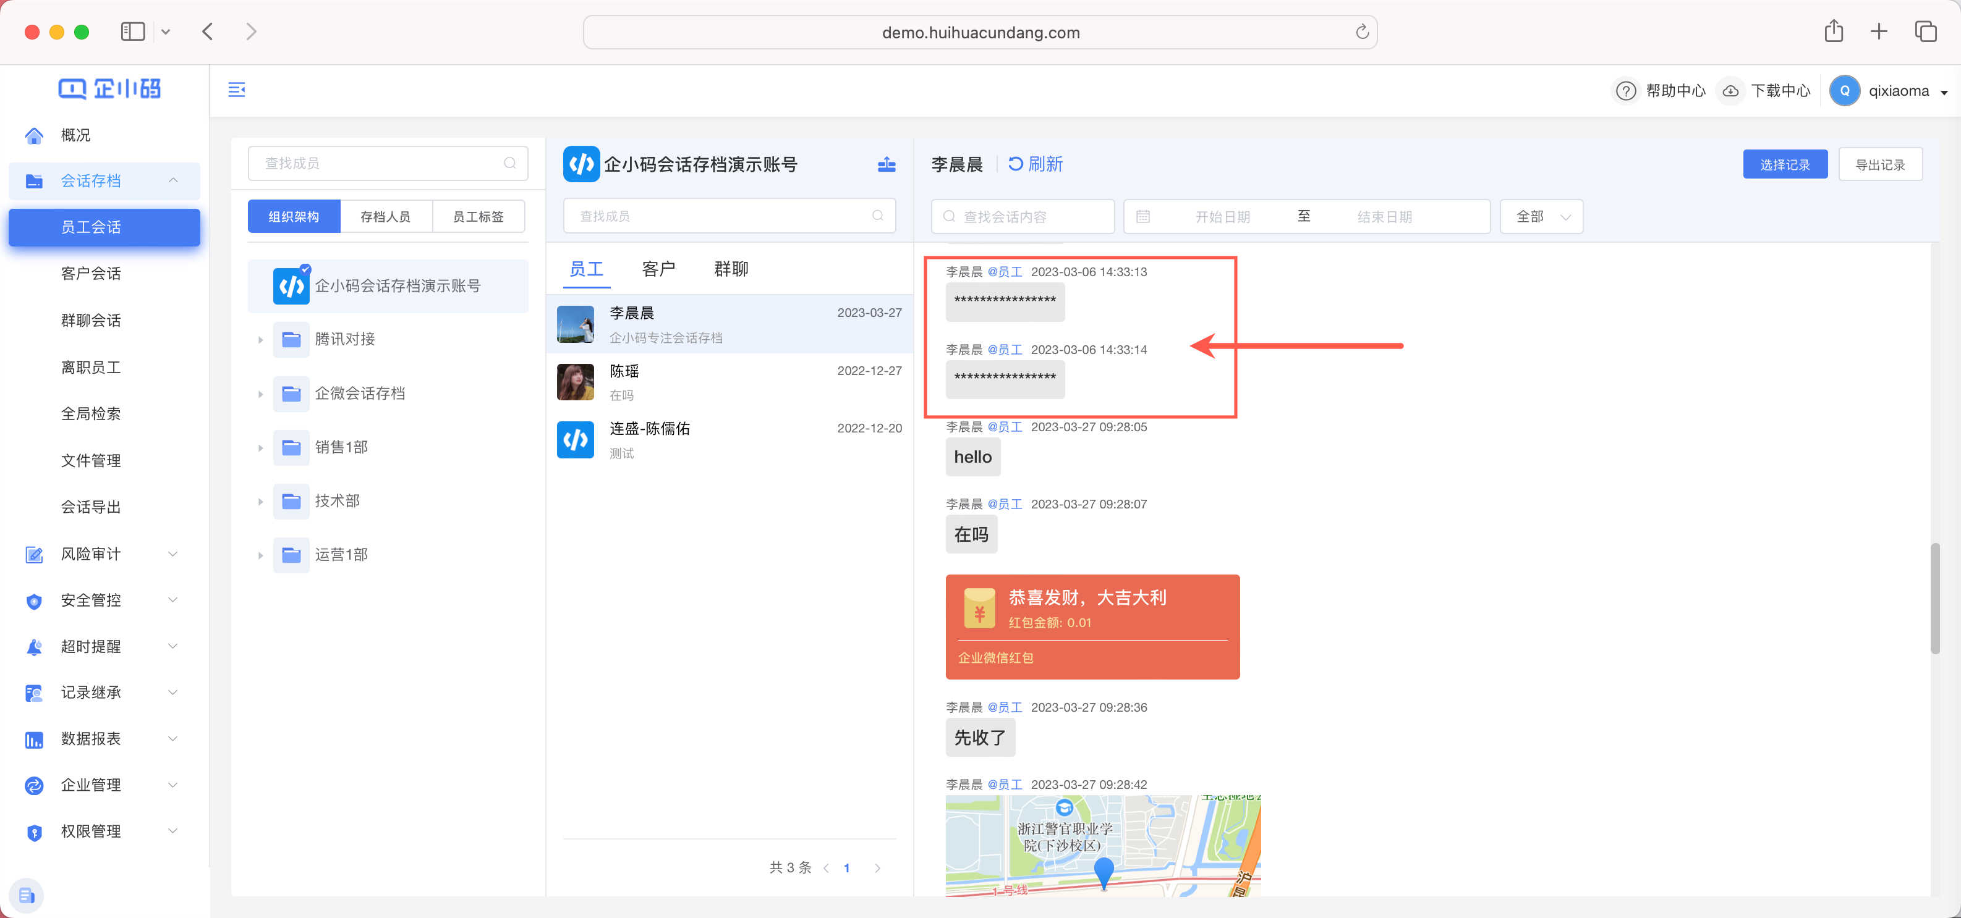Go to the next conversation page
This screenshot has width=1961, height=918.
(x=878, y=868)
